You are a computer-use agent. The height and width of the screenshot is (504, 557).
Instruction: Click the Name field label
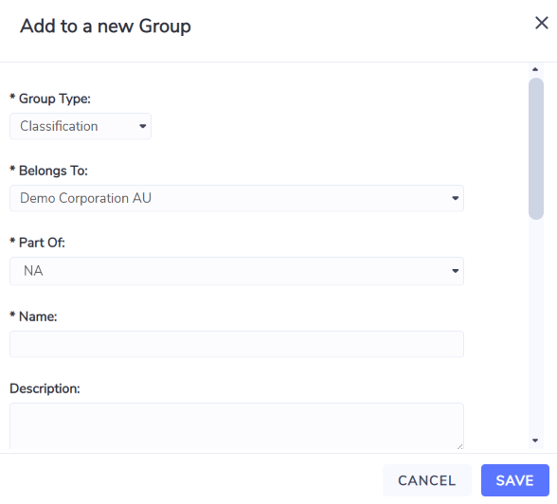(33, 316)
